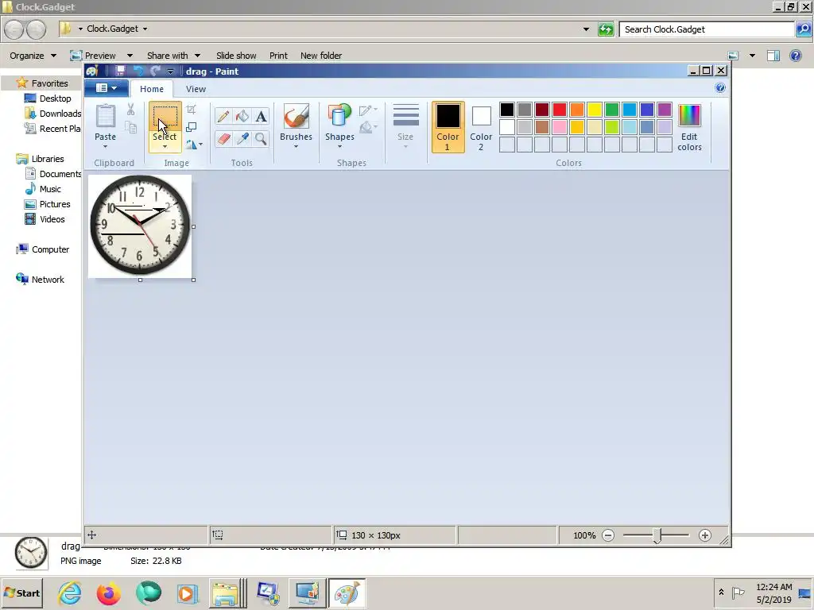The height and width of the screenshot is (610, 814).
Task: Click the Crop icon in Image group
Action: click(191, 110)
